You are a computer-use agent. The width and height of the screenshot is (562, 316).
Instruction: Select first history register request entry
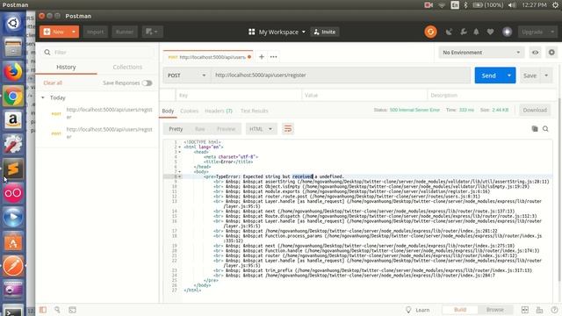coord(97,113)
